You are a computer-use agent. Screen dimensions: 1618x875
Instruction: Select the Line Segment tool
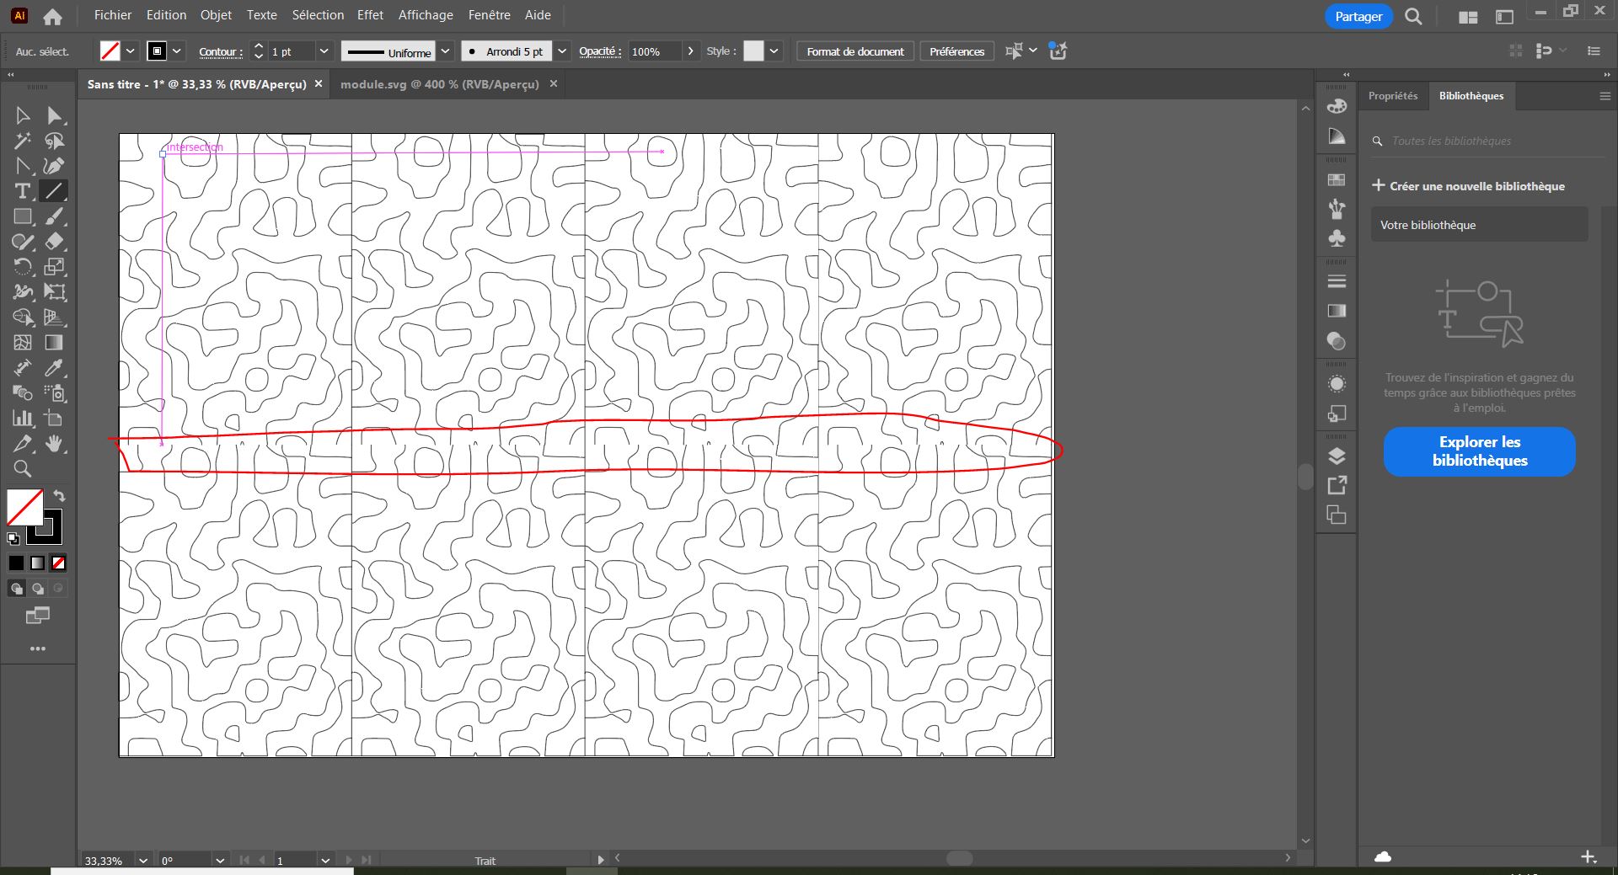coord(55,191)
